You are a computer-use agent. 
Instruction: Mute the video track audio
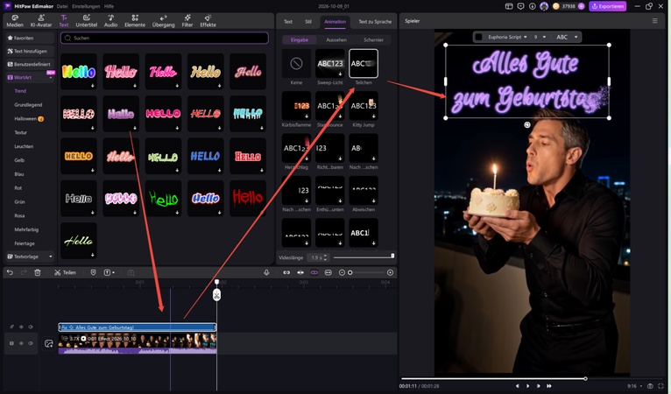31,343
